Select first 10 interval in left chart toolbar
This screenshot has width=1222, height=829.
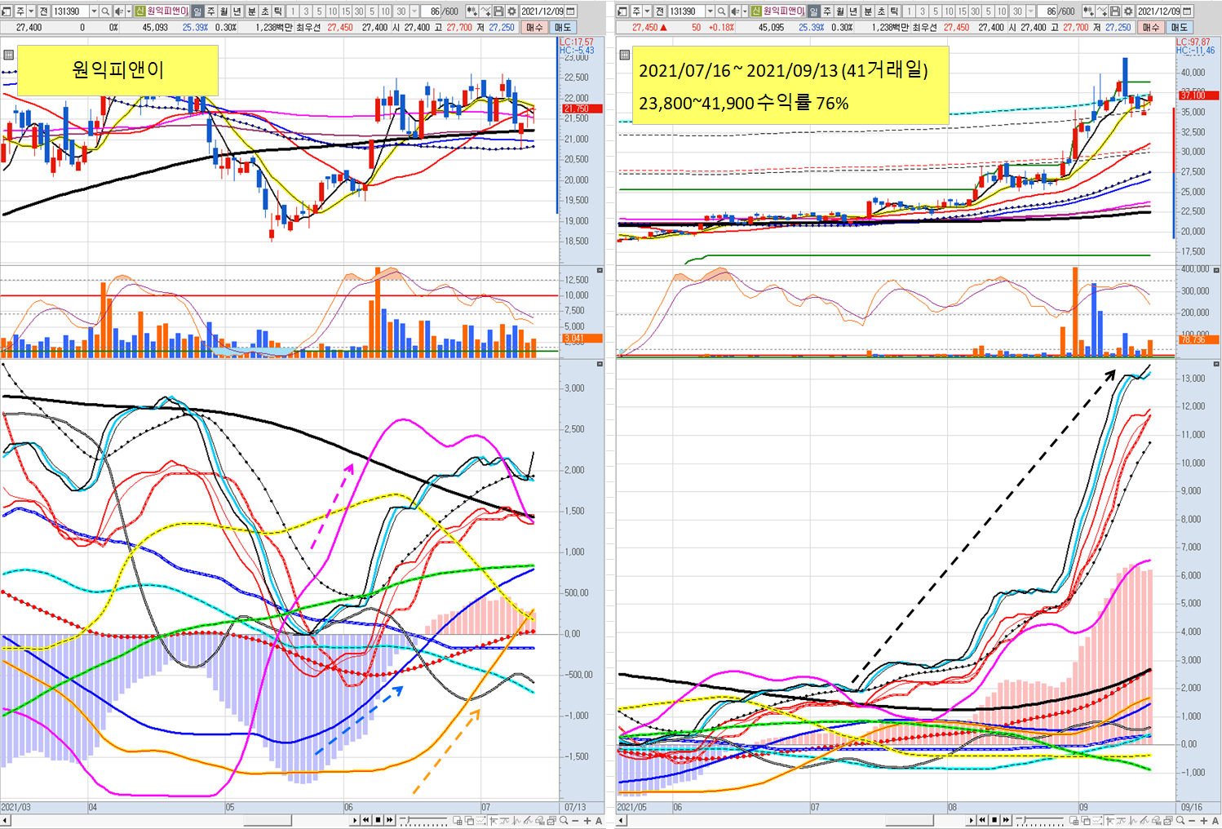click(x=332, y=11)
